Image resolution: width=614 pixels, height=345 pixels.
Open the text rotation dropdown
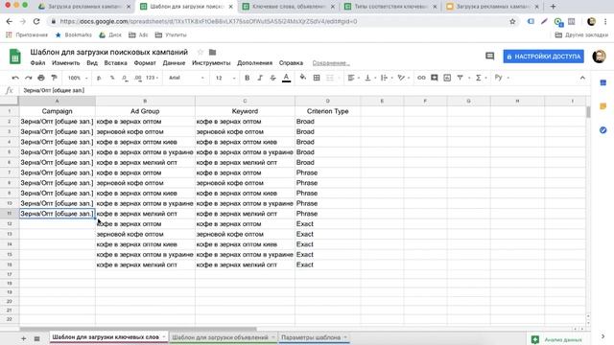click(x=403, y=78)
